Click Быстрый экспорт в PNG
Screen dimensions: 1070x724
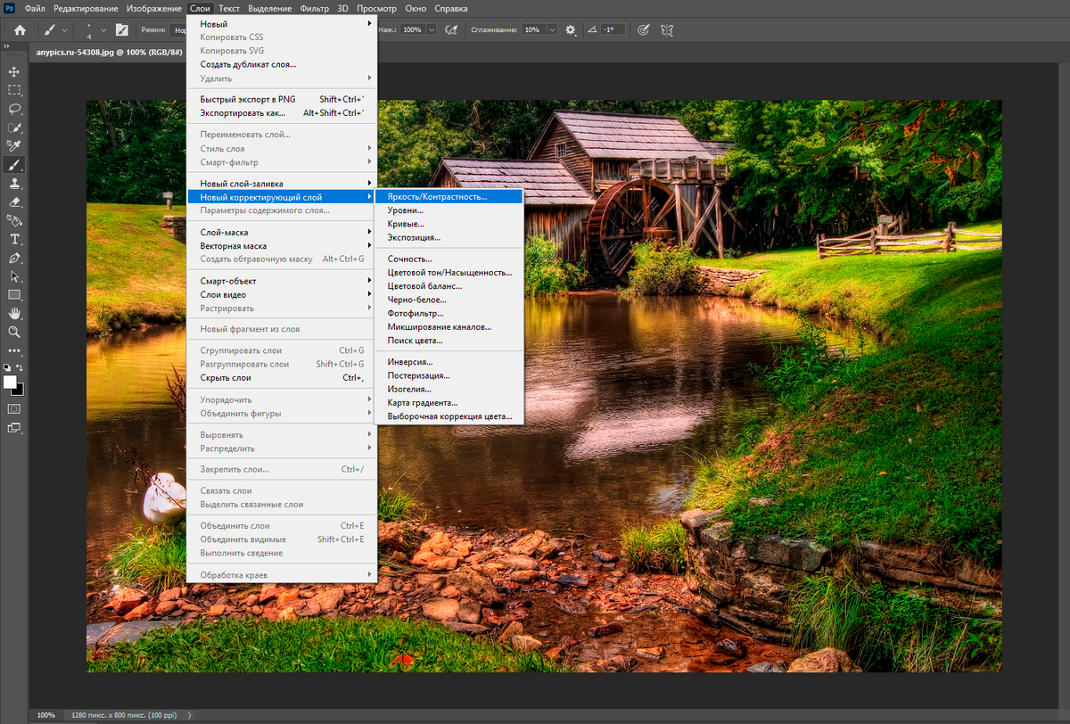281,99
